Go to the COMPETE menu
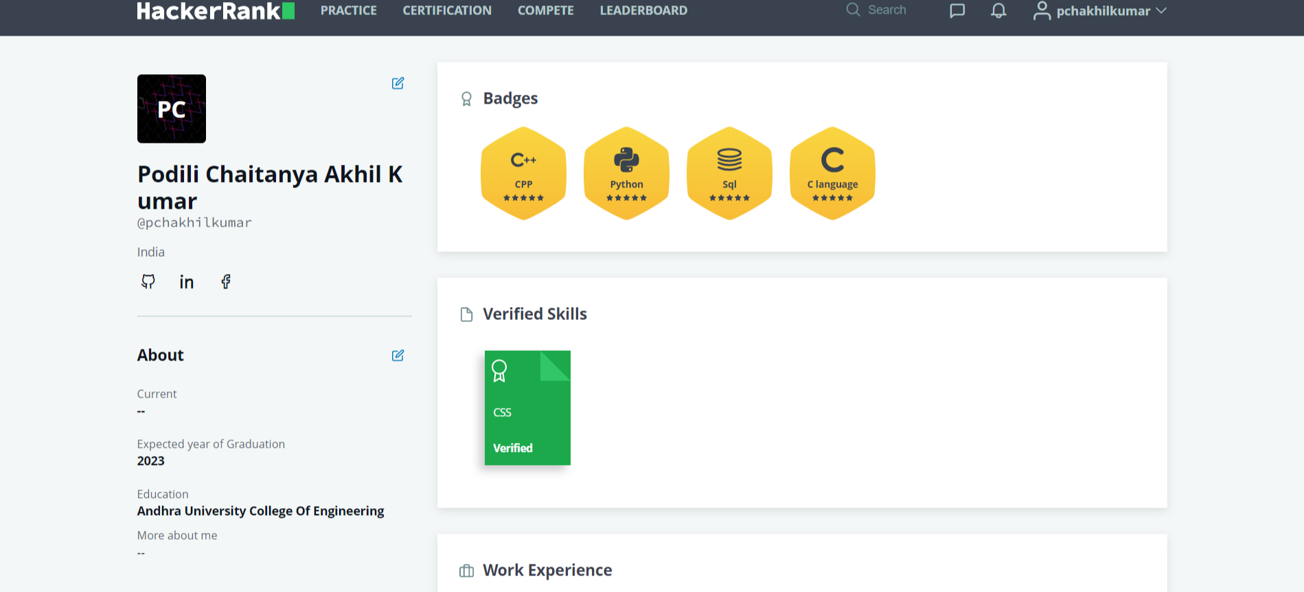The image size is (1304, 592). pyautogui.click(x=545, y=11)
